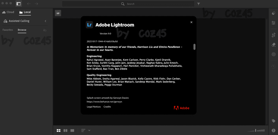
Task: Open the Legal Notices link
Action: pos(94,107)
